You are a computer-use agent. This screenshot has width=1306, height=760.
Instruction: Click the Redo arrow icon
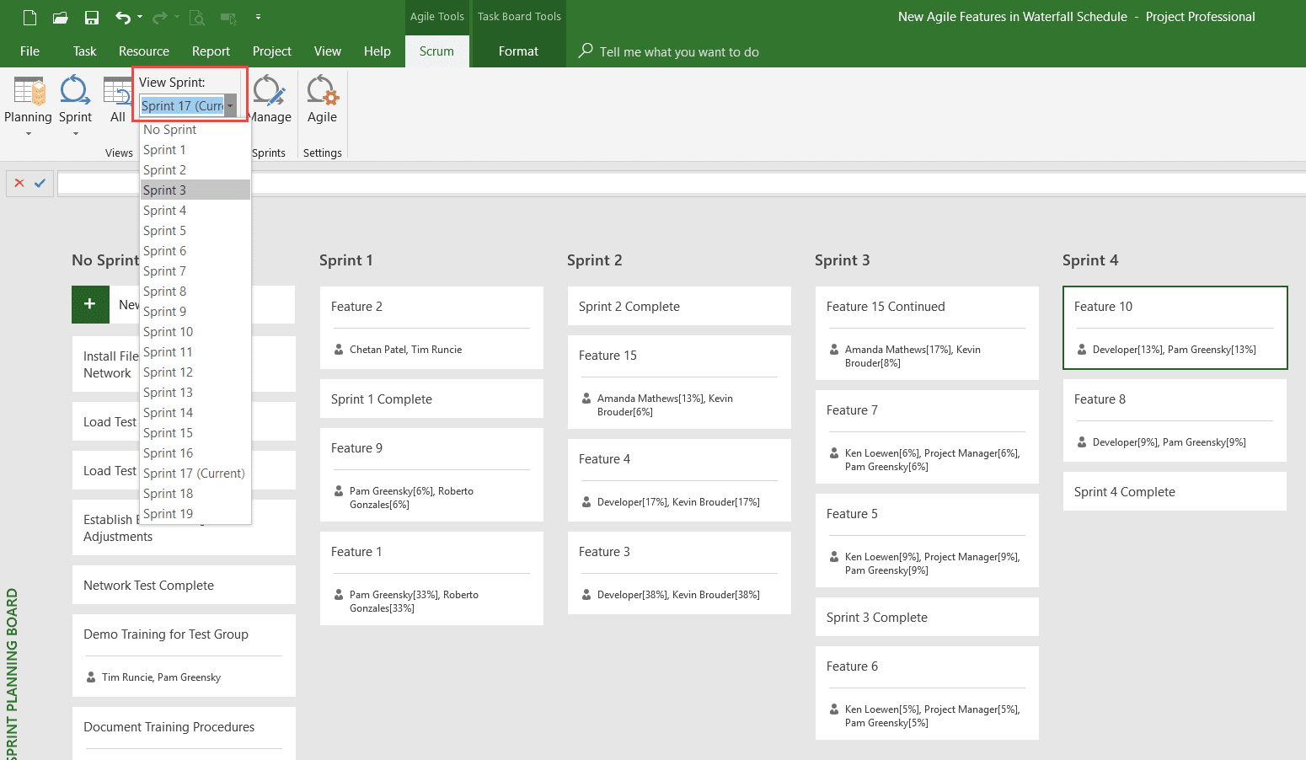pyautogui.click(x=160, y=17)
